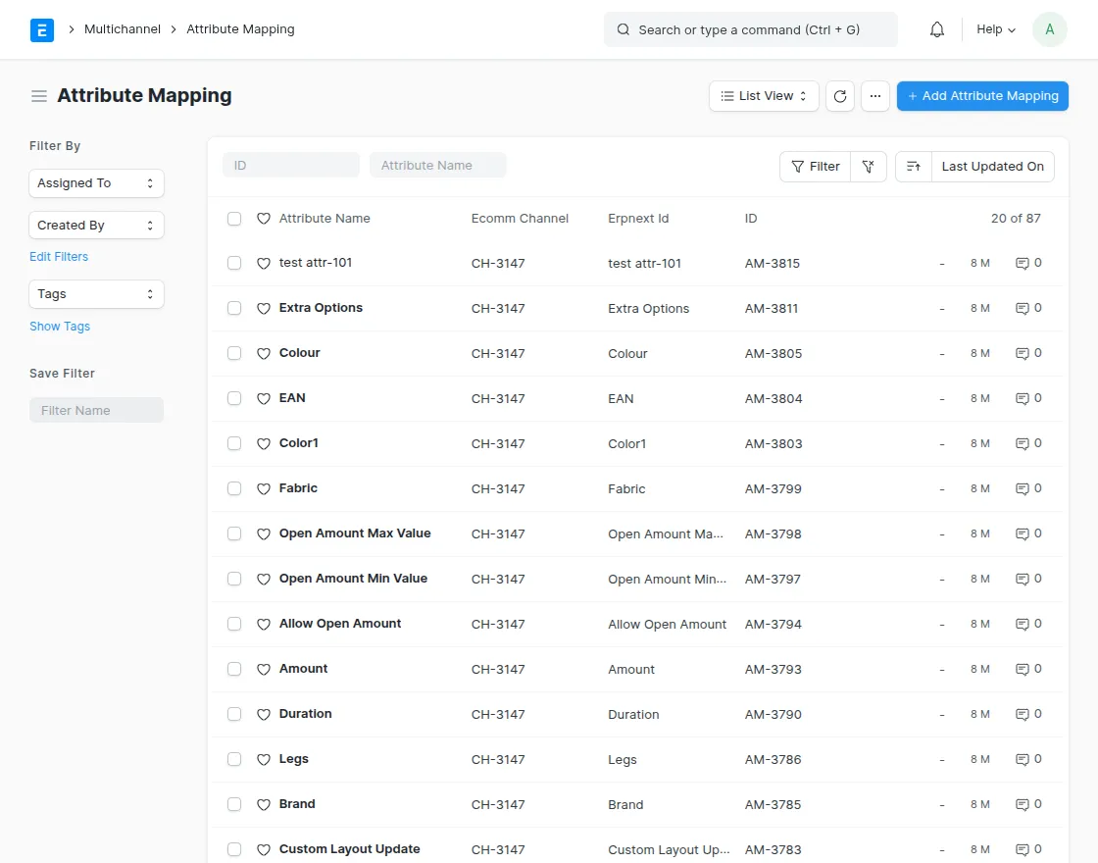1098x863 pixels.
Task: Open the notifications bell
Action: pos(936,29)
